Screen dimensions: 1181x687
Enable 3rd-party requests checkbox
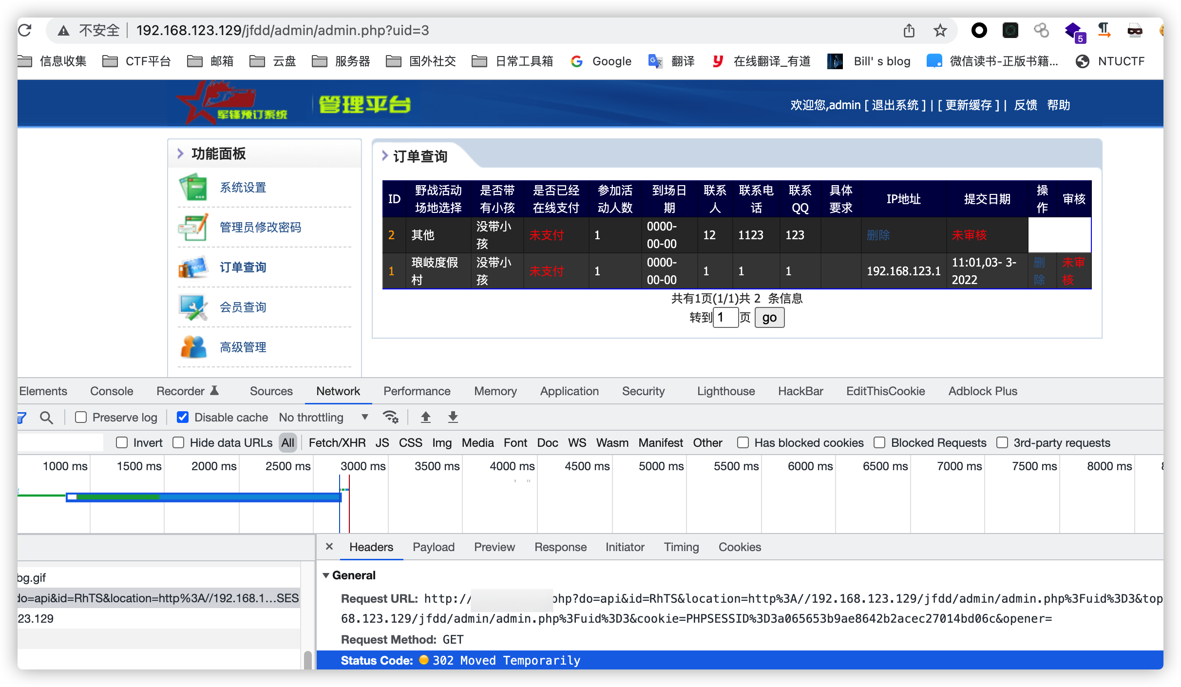pyautogui.click(x=1002, y=442)
